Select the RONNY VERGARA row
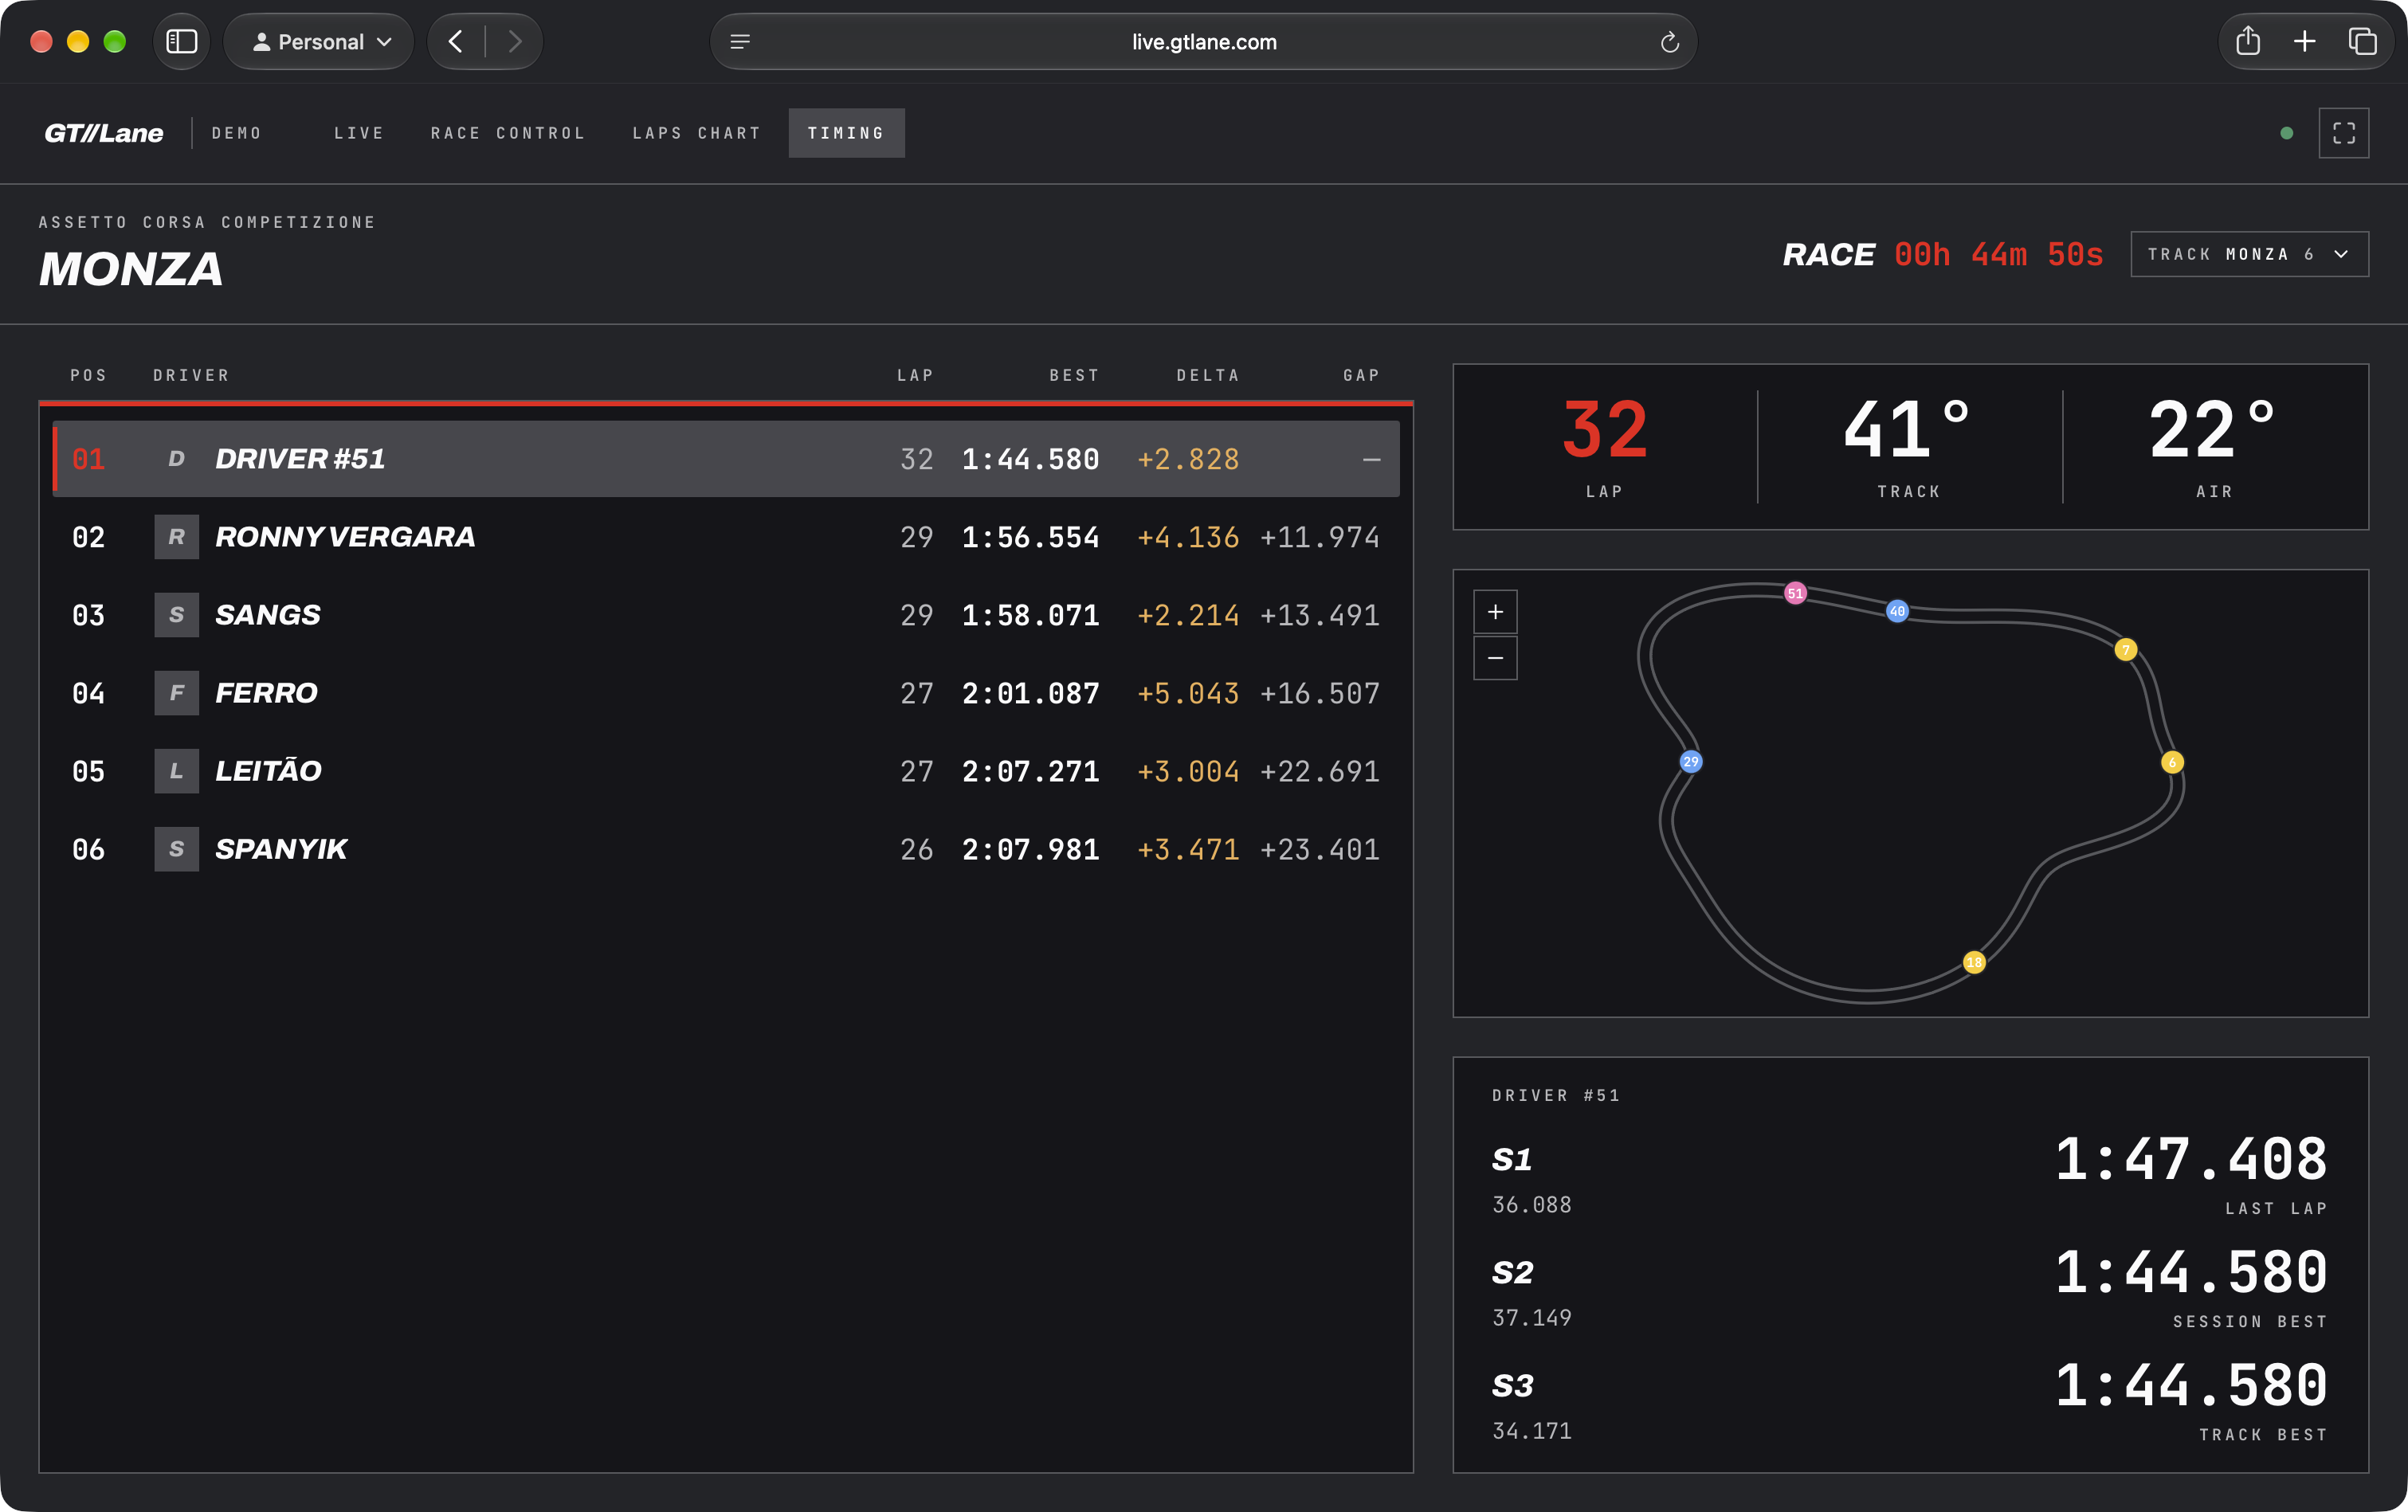 (x=726, y=537)
